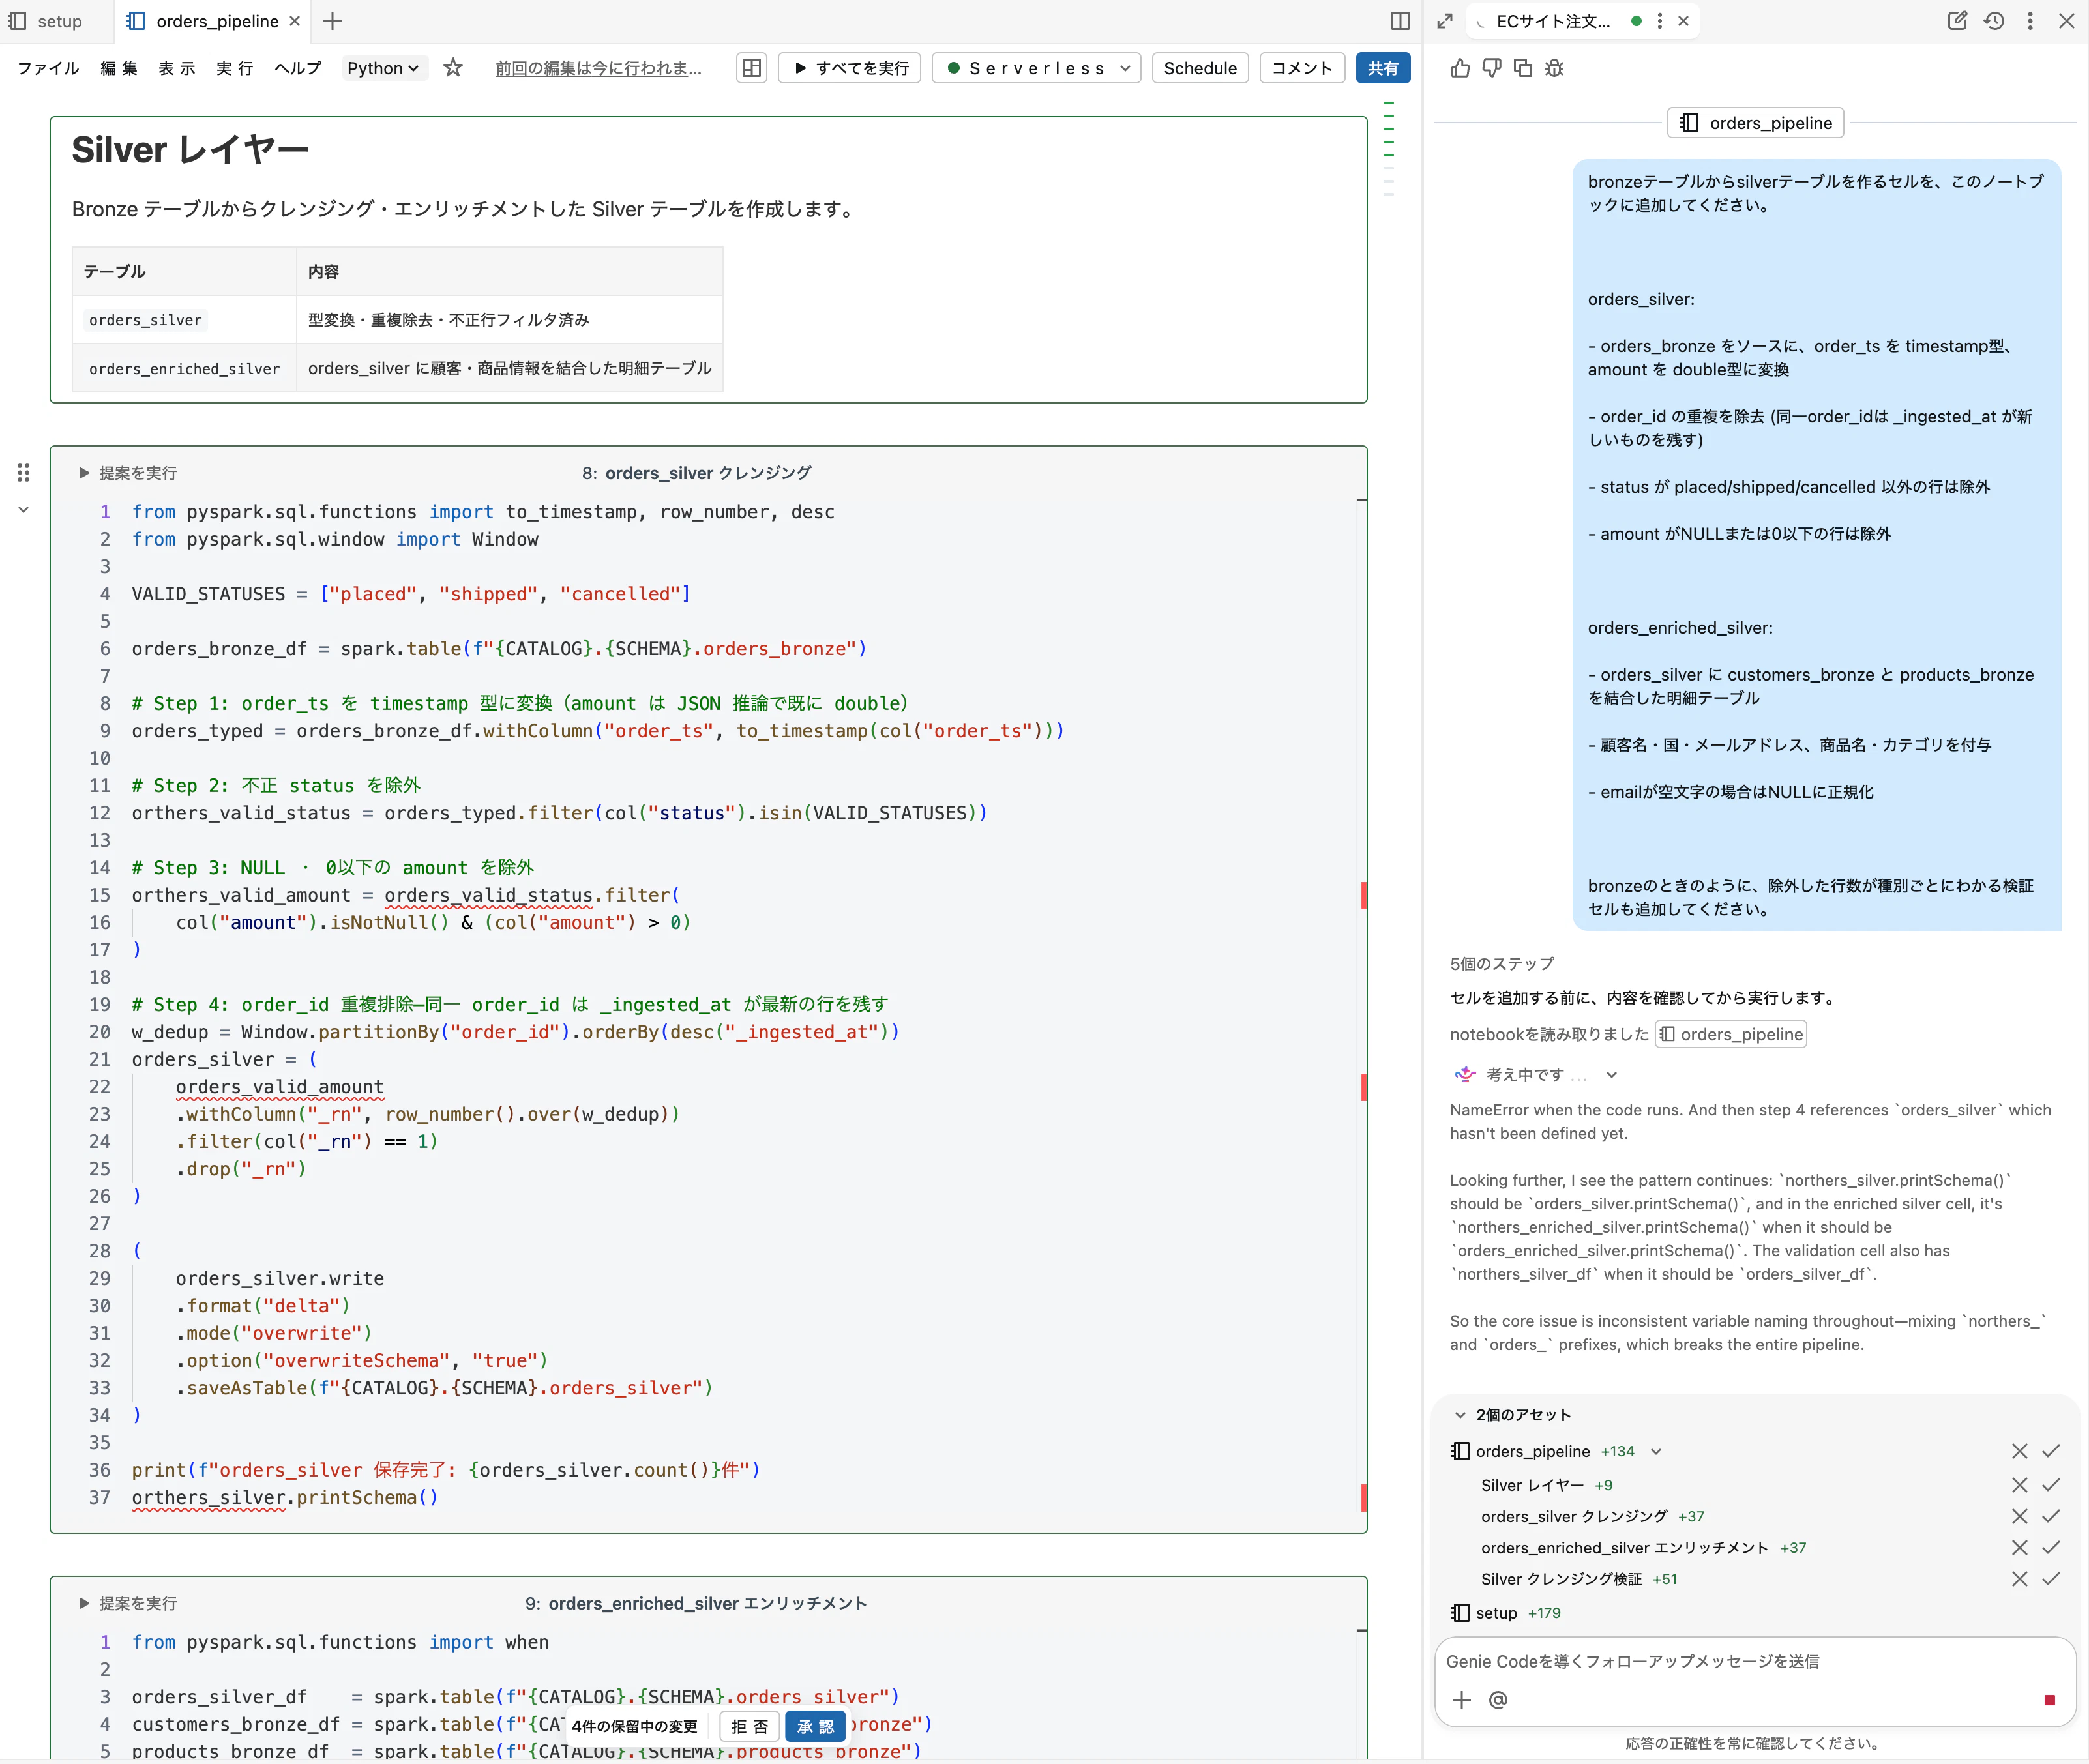Click the Genie Code follow-up message field
The image size is (2089, 1764).
click(1755, 1661)
